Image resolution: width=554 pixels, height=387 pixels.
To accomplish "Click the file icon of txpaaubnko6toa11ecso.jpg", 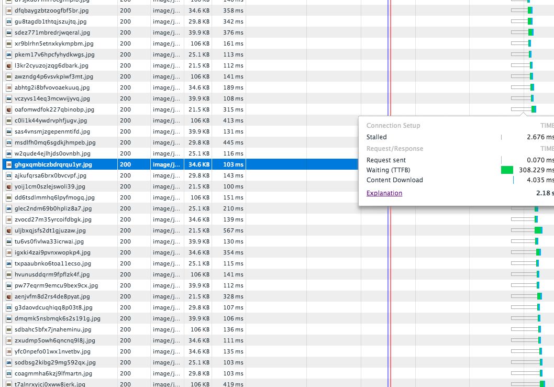I will 9,263.
